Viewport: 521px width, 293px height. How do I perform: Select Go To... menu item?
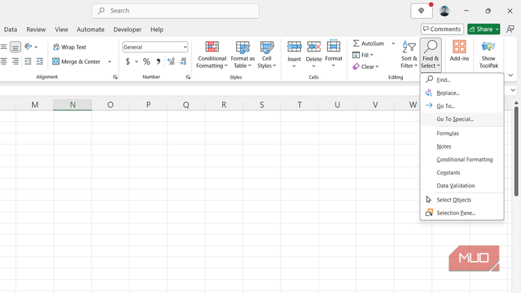(462, 106)
